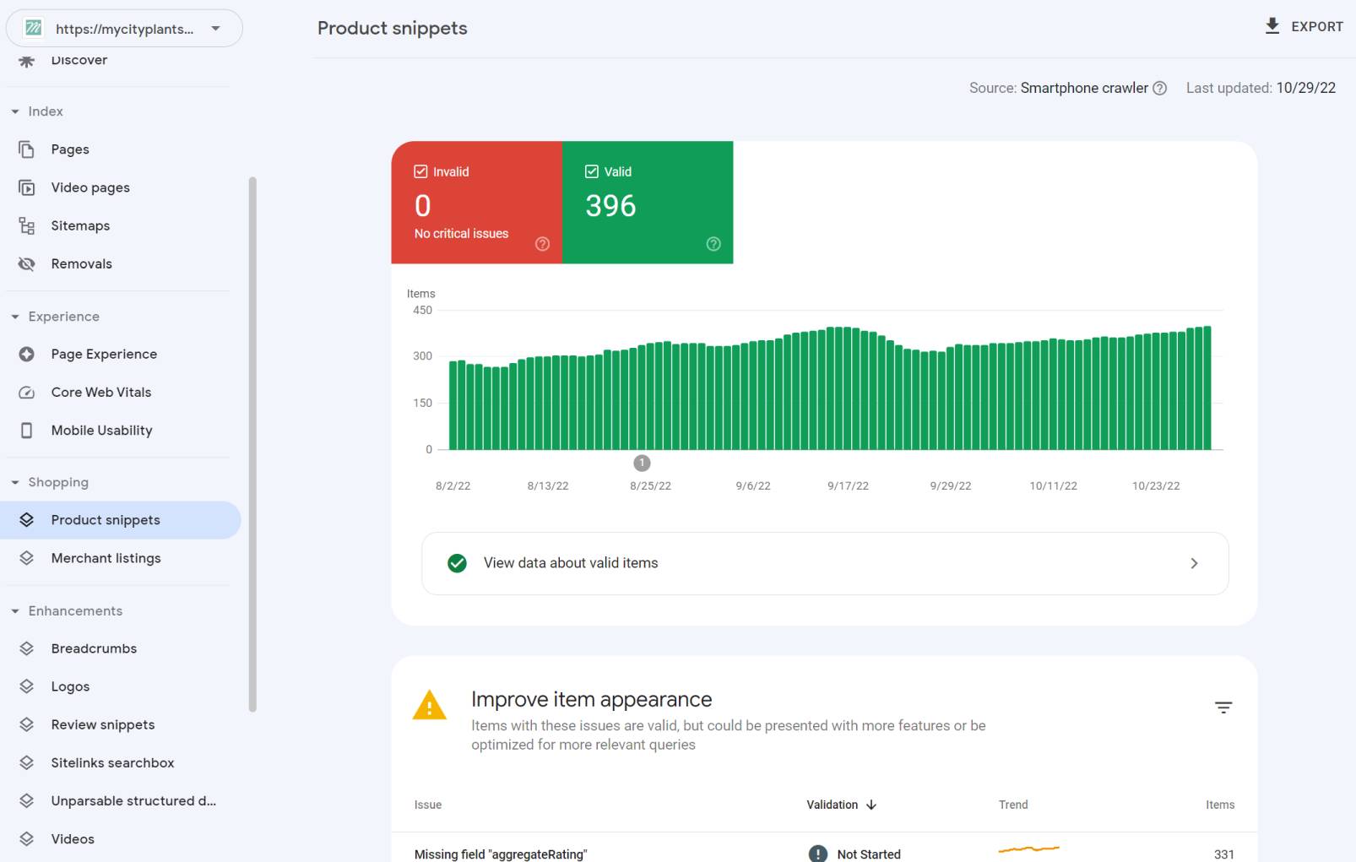The image size is (1356, 862).
Task: Click the 331 items count
Action: (x=1224, y=854)
